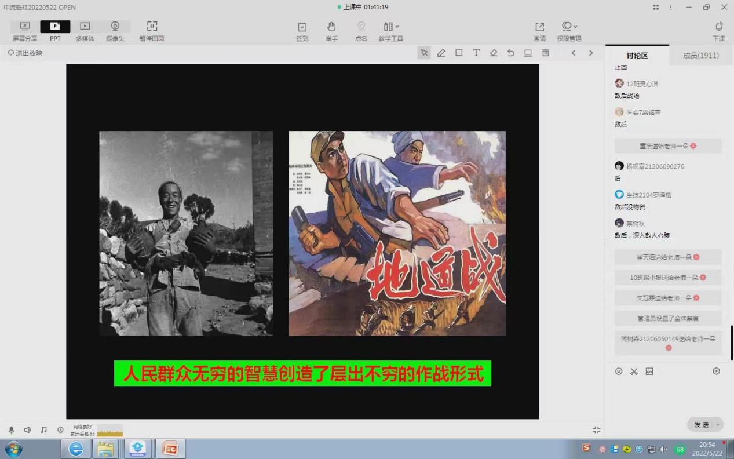Open the 点名 roll-call tool

(361, 31)
